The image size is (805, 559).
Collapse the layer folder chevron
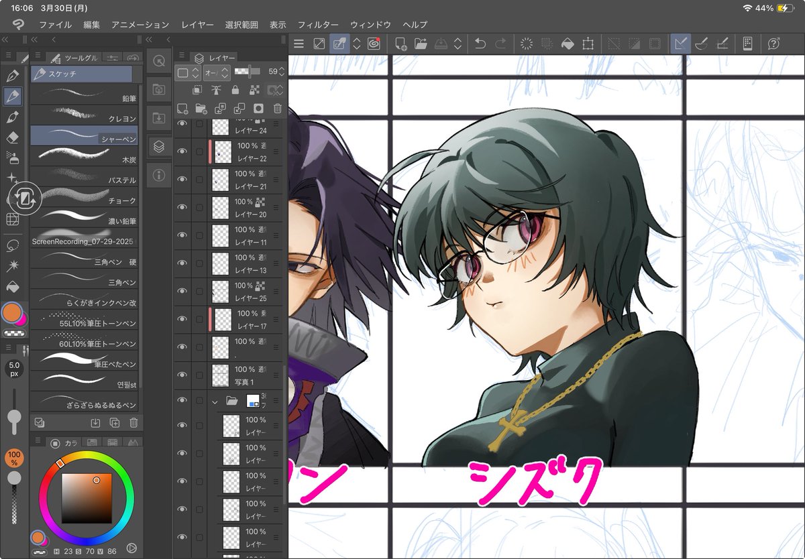tap(215, 401)
